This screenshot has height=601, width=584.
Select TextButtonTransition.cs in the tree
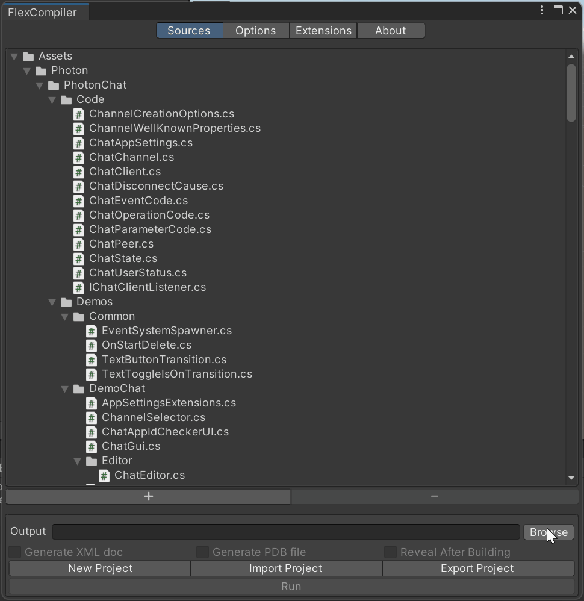tap(164, 360)
